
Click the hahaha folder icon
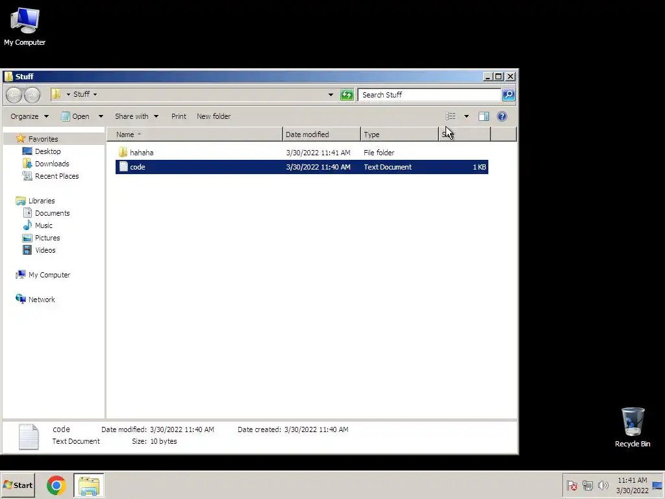(123, 152)
